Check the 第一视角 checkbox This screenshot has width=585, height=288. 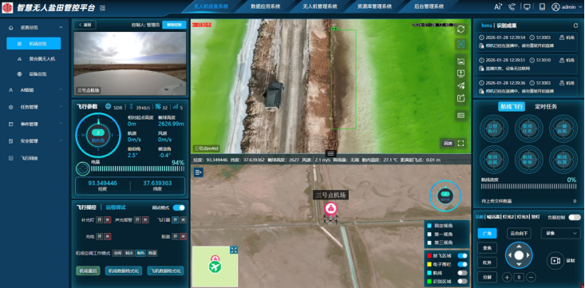(429, 235)
